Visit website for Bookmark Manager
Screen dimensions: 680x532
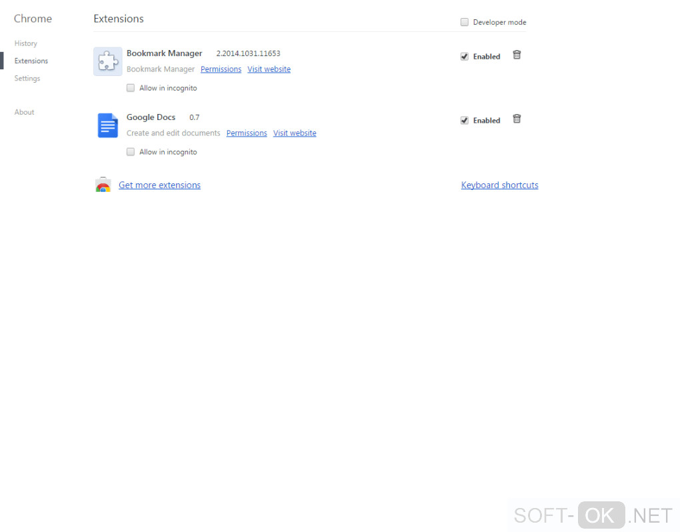point(269,69)
